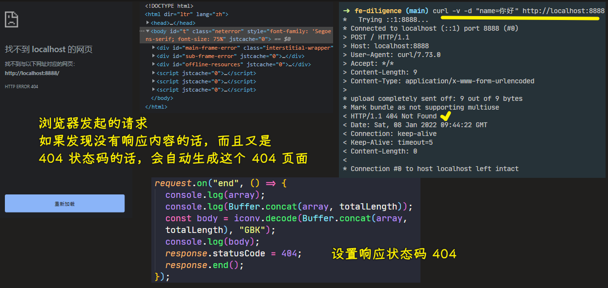Select the <html dir="ltr" lang="zh"> node

tap(187, 14)
